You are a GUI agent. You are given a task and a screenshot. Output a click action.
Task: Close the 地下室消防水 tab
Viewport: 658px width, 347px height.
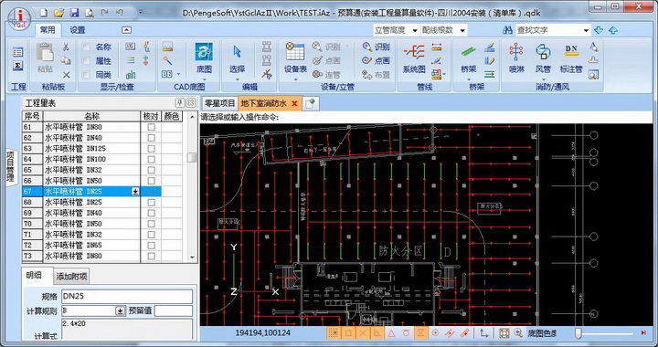[294, 103]
